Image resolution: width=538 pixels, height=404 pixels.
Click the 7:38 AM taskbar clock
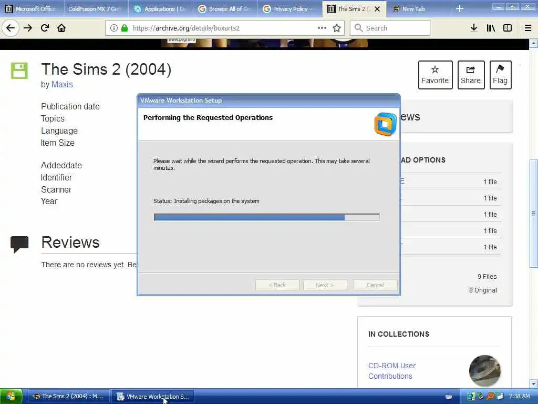(x=519, y=396)
